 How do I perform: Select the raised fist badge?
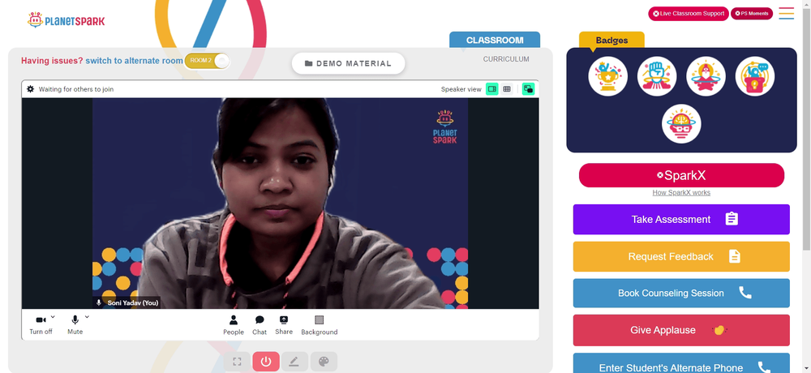657,76
